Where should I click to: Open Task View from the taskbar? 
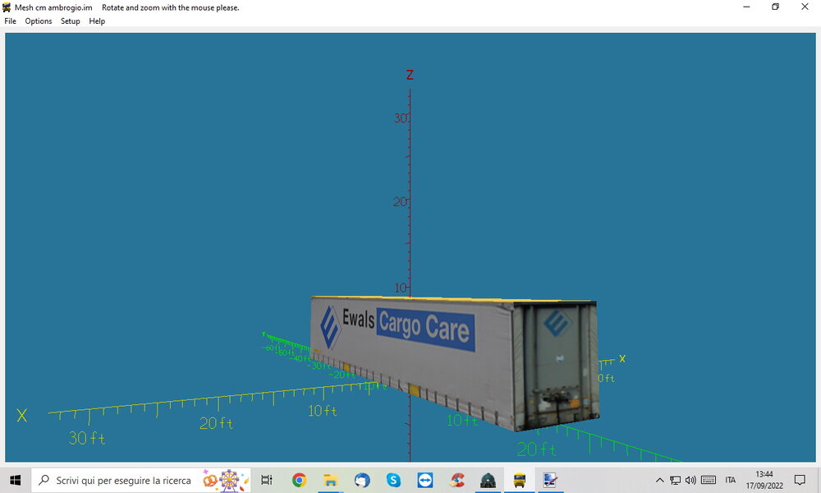[x=267, y=480]
